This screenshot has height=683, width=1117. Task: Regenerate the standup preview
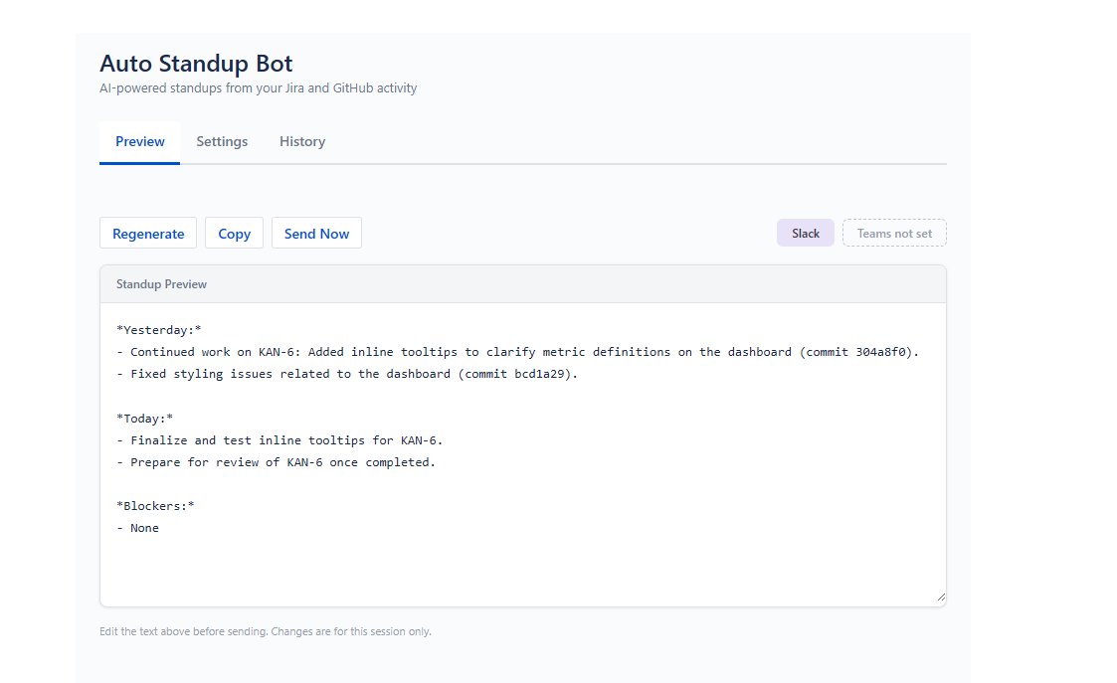(147, 233)
